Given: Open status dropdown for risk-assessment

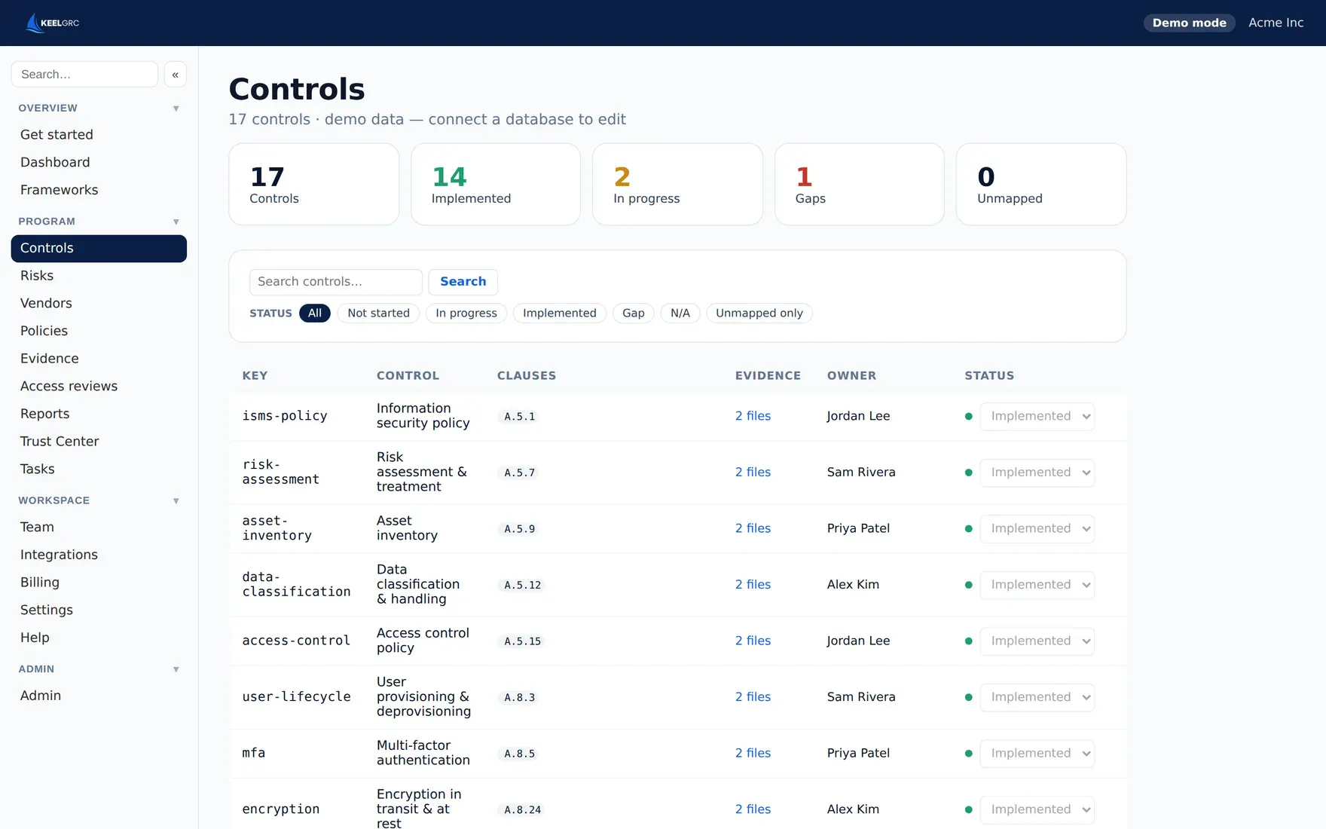Looking at the screenshot, I should click(1037, 473).
